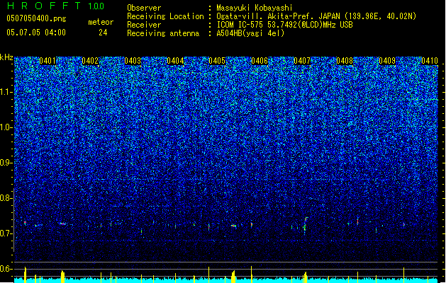Click the tall vertical echo at 0407

305,226
